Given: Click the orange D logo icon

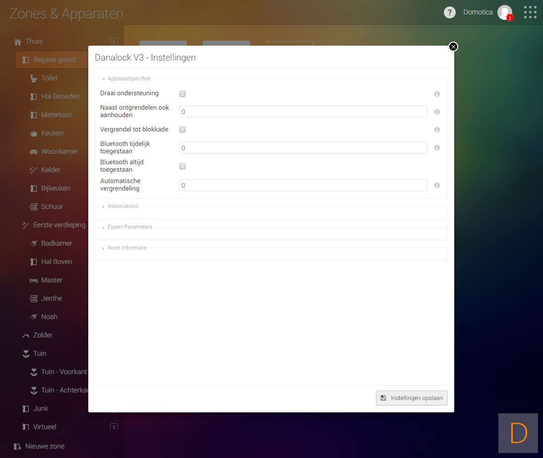Looking at the screenshot, I should [518, 433].
